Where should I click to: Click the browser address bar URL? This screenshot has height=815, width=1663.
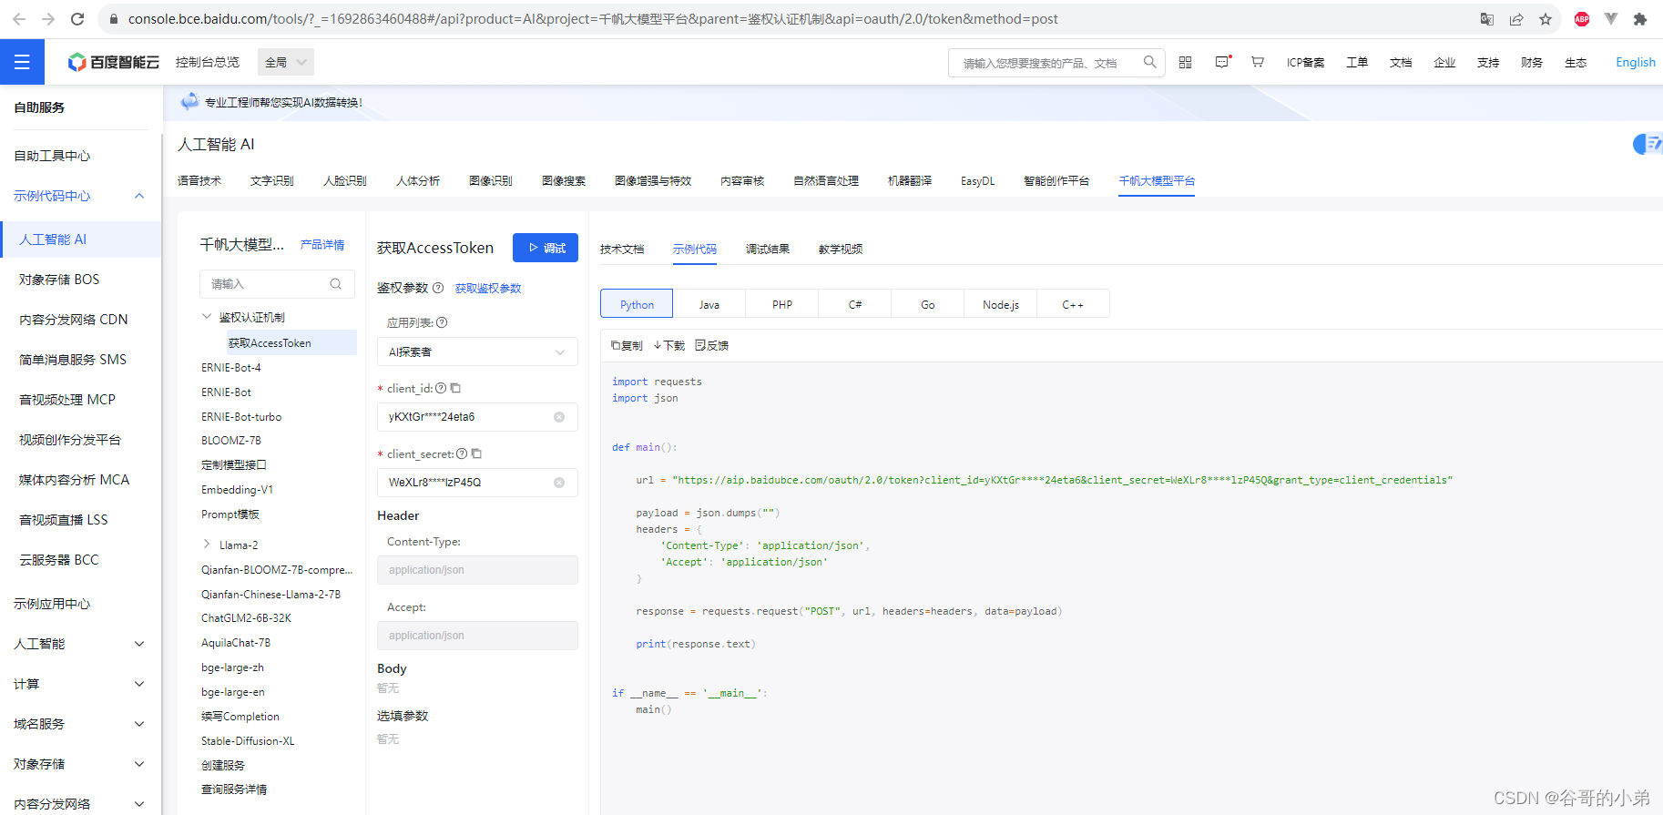tap(593, 19)
